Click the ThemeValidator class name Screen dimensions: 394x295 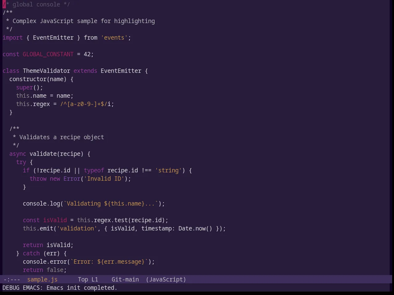[46, 71]
